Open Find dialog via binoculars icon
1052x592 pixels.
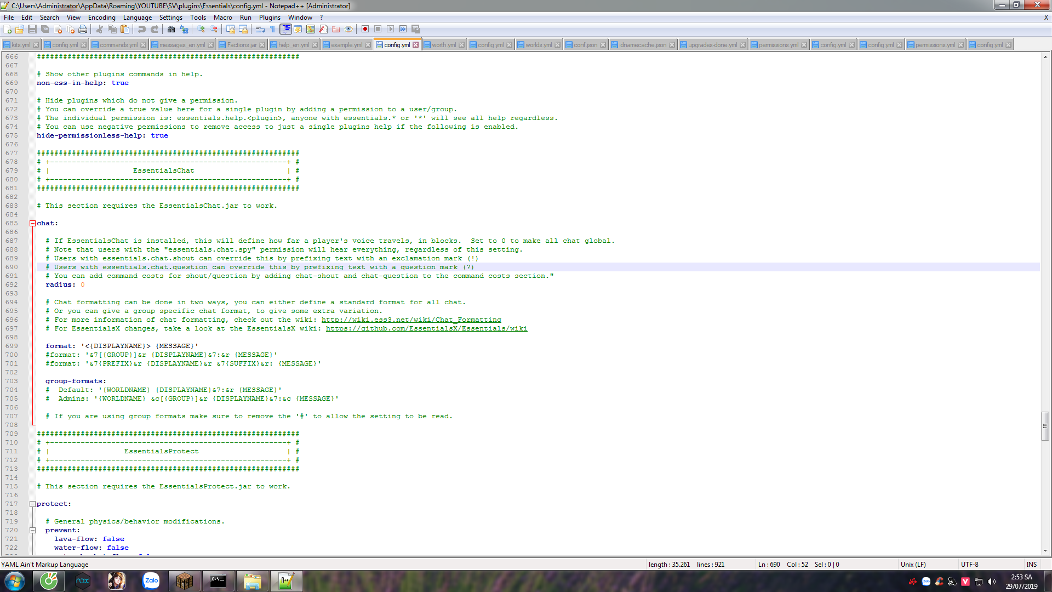[171, 29]
